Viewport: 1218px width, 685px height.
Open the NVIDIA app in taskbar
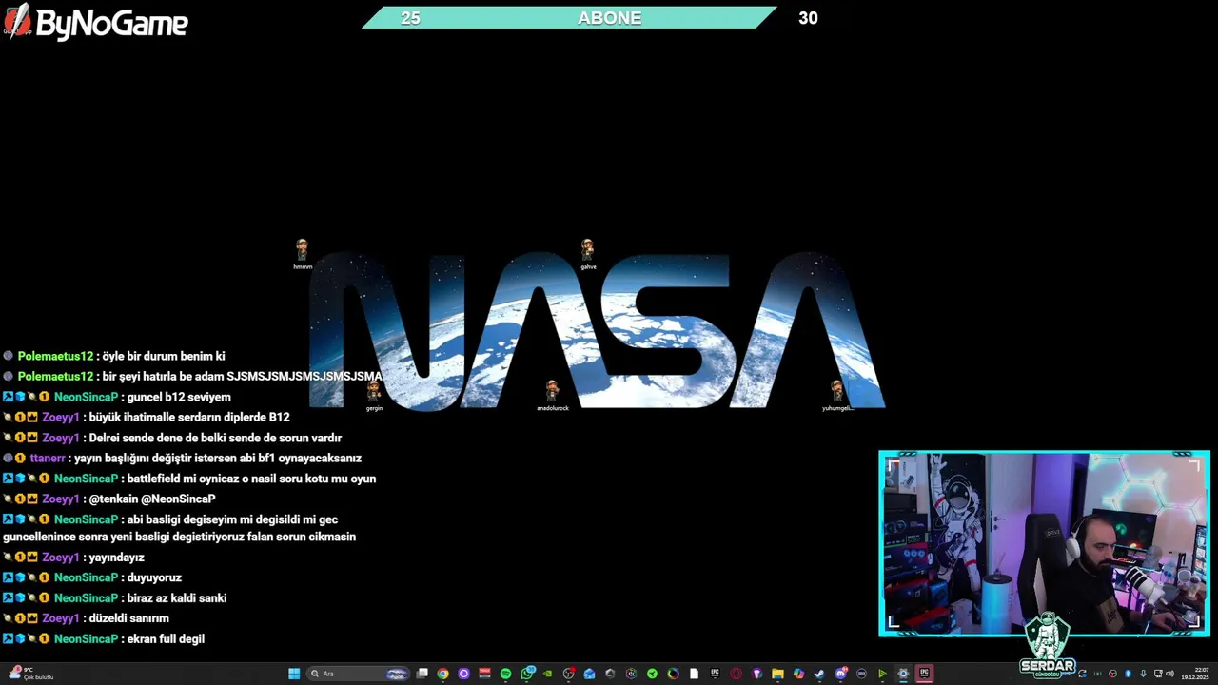point(547,674)
